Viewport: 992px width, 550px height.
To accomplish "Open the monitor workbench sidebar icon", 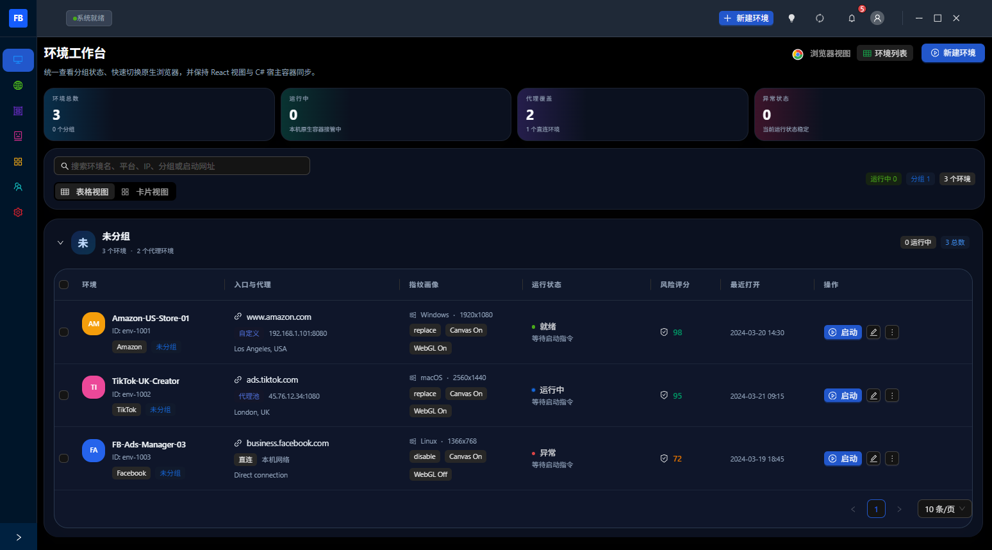I will coord(18,60).
